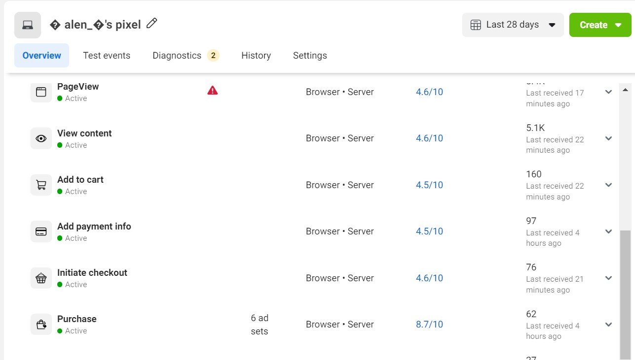Click the Active status under Initiate checkout

click(72, 285)
